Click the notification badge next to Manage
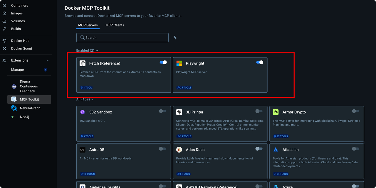376x188 pixels. (45, 70)
